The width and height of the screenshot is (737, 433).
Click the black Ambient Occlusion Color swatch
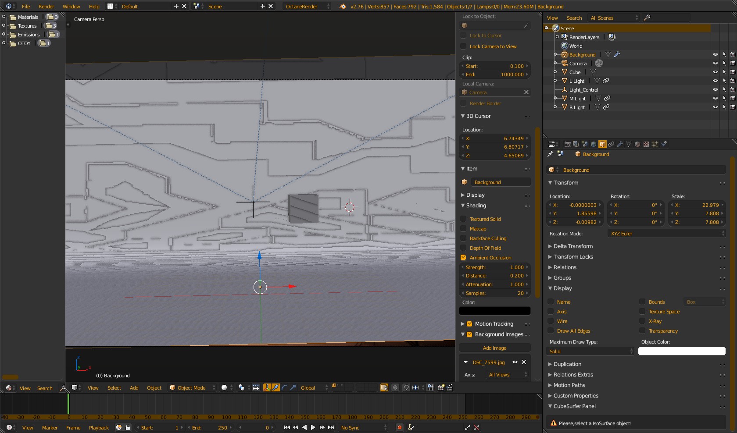(x=495, y=311)
